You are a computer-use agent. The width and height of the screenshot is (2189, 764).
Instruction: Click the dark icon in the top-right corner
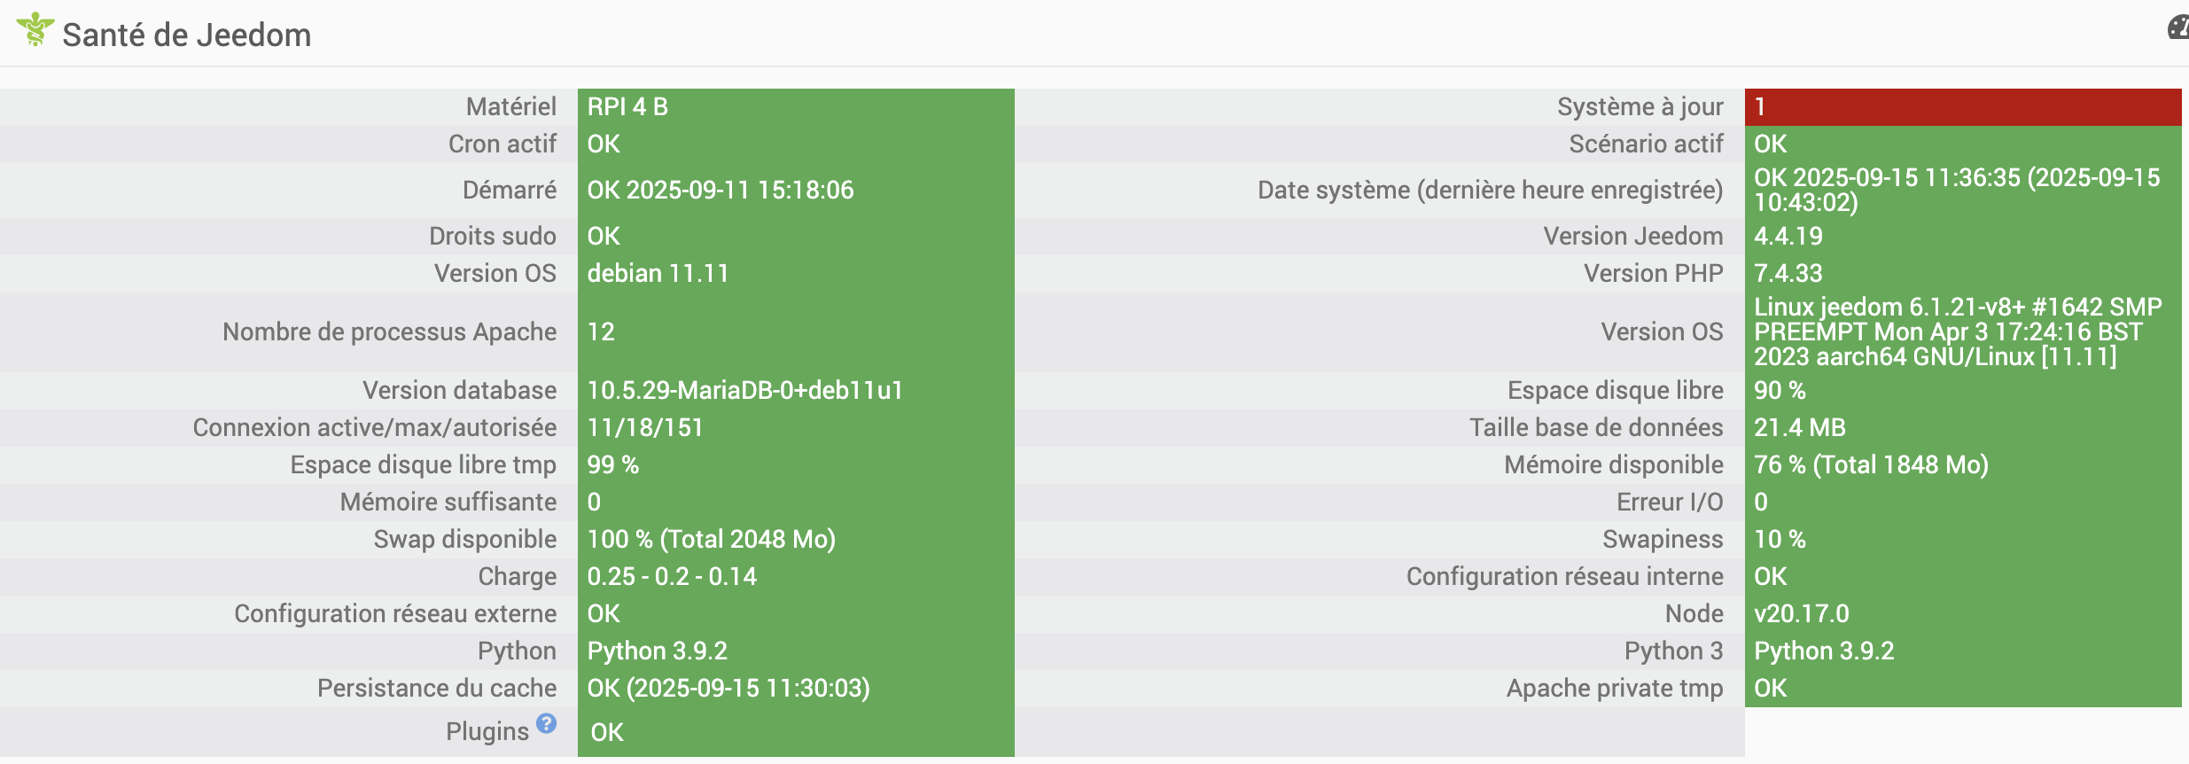(2177, 28)
